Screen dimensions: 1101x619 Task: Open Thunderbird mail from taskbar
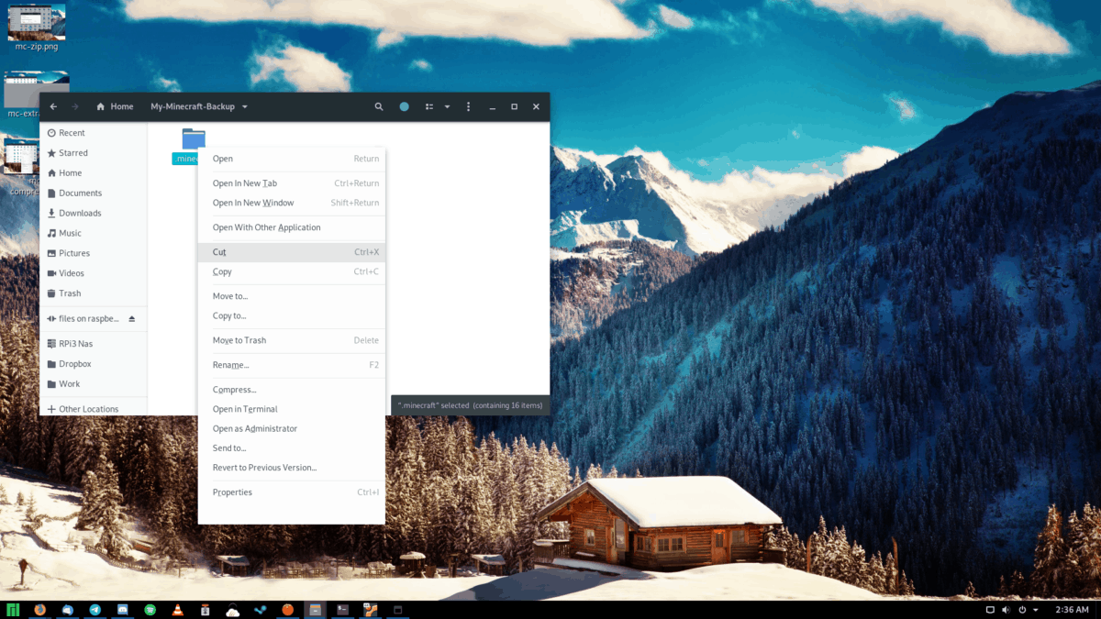click(x=68, y=610)
